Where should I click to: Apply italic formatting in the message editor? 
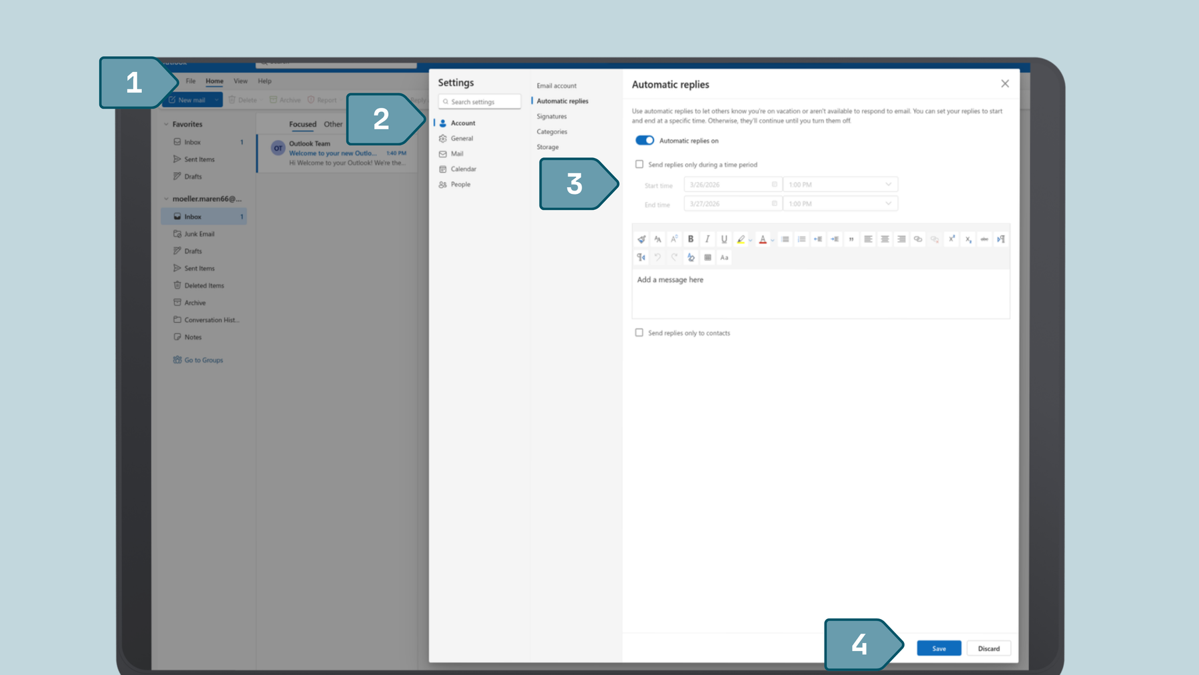[707, 239]
